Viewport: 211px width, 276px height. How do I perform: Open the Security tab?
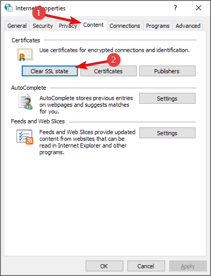43,26
